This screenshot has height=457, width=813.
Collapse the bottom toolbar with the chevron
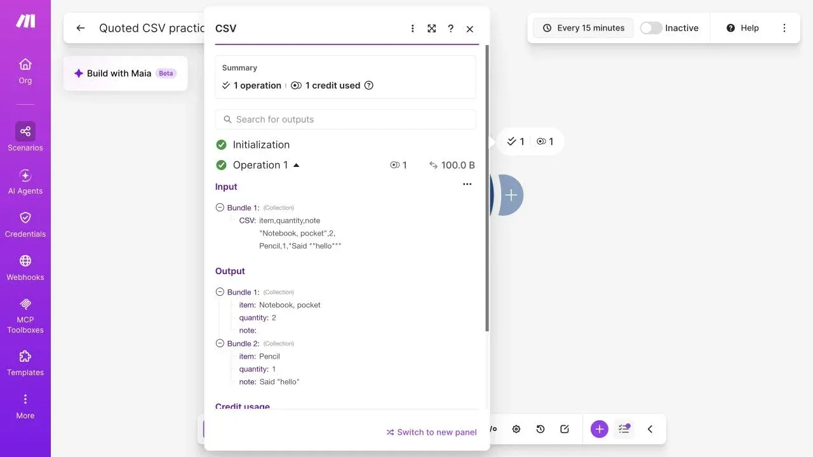(650, 429)
